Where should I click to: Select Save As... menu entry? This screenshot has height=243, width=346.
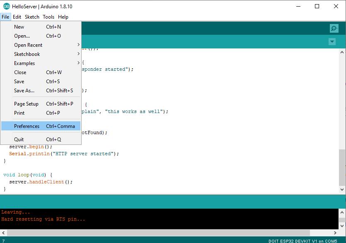41,91
